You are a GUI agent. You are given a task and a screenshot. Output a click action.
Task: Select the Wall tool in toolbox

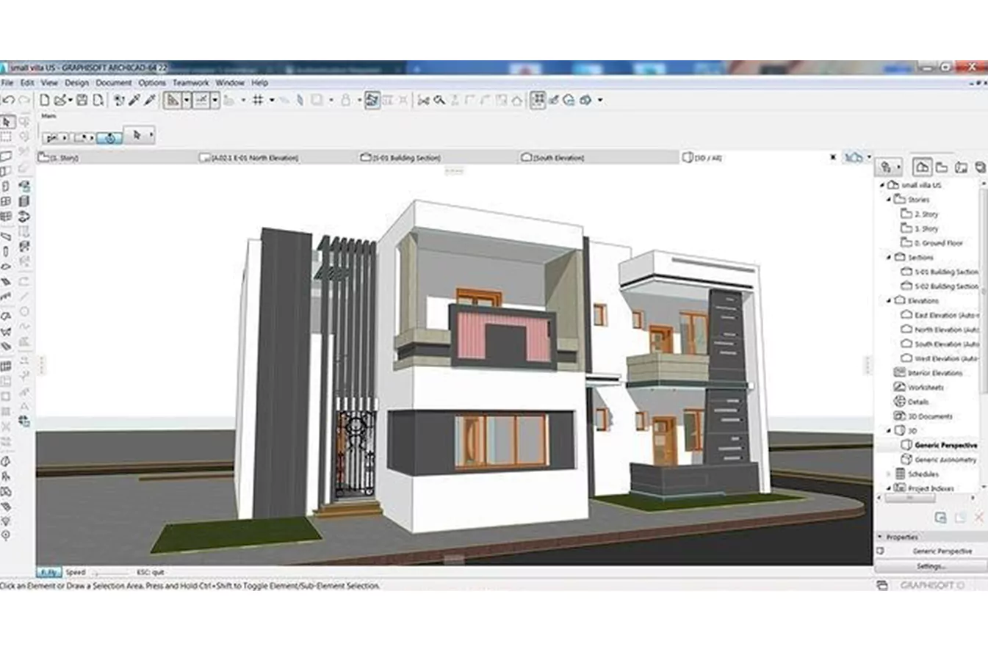pos(7,156)
